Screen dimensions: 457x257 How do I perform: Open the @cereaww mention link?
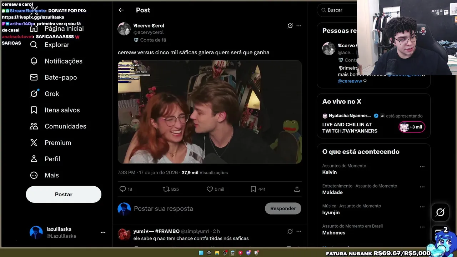[x=350, y=81]
